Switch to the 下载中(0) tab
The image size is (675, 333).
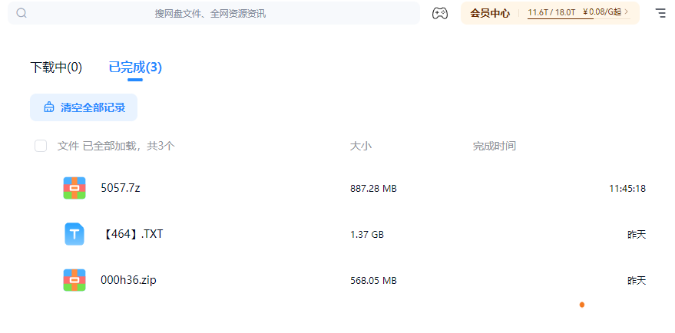click(x=56, y=68)
